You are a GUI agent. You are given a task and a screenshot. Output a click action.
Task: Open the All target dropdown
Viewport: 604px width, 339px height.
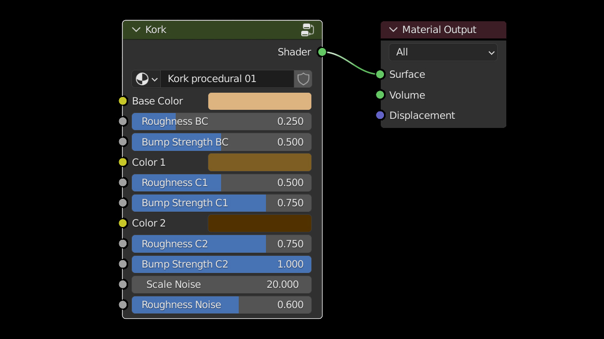click(x=443, y=52)
